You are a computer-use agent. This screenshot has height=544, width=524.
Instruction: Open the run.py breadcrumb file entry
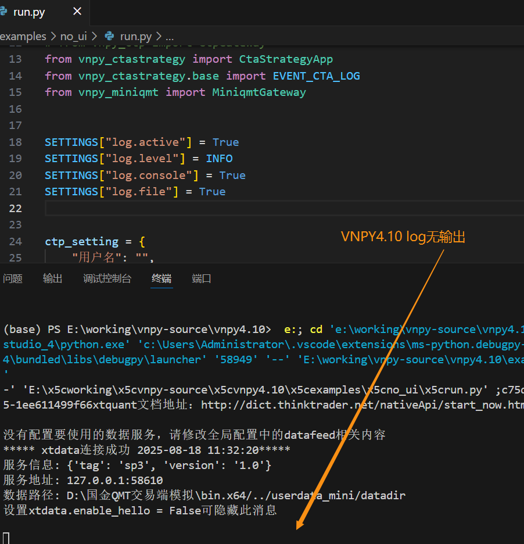pos(135,36)
